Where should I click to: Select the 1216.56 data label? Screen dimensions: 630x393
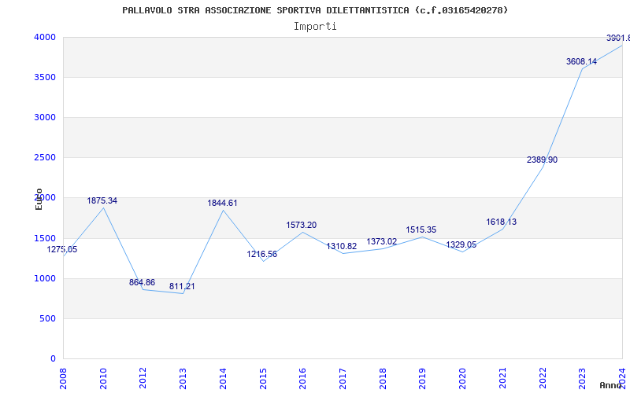coord(261,255)
